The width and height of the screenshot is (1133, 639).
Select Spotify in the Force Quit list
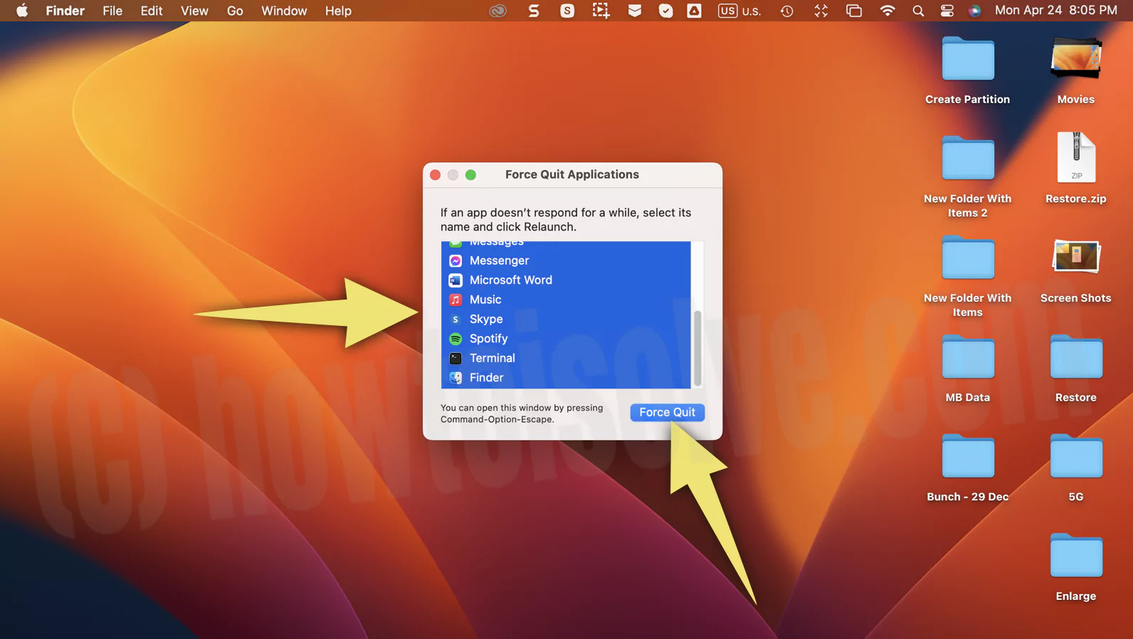566,339
